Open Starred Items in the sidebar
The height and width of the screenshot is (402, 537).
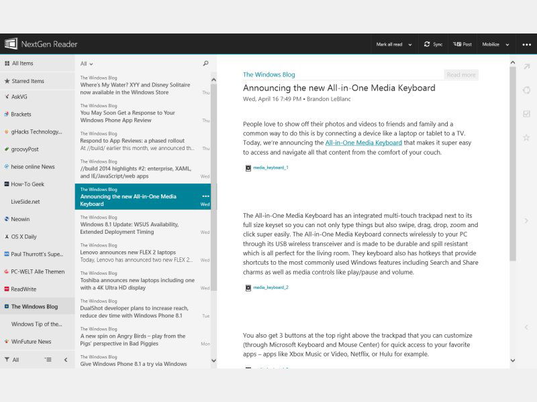pos(38,81)
